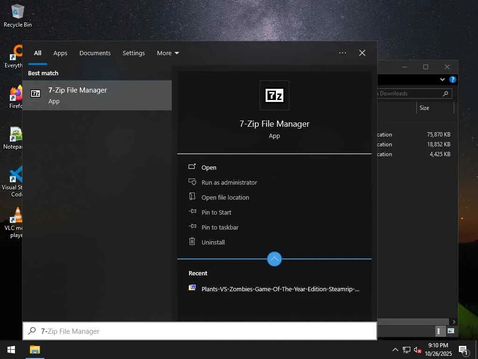Viewport: 478px width, 359px height.
Task: Open the taskbar clock and date
Action: pos(438,350)
